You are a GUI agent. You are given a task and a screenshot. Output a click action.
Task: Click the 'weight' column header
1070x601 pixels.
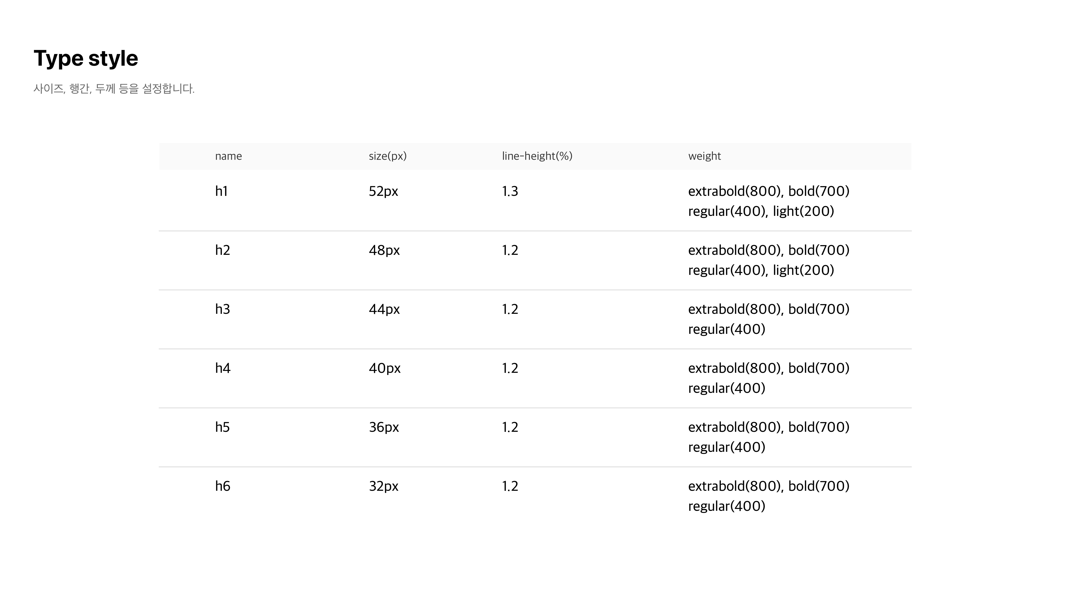point(704,156)
